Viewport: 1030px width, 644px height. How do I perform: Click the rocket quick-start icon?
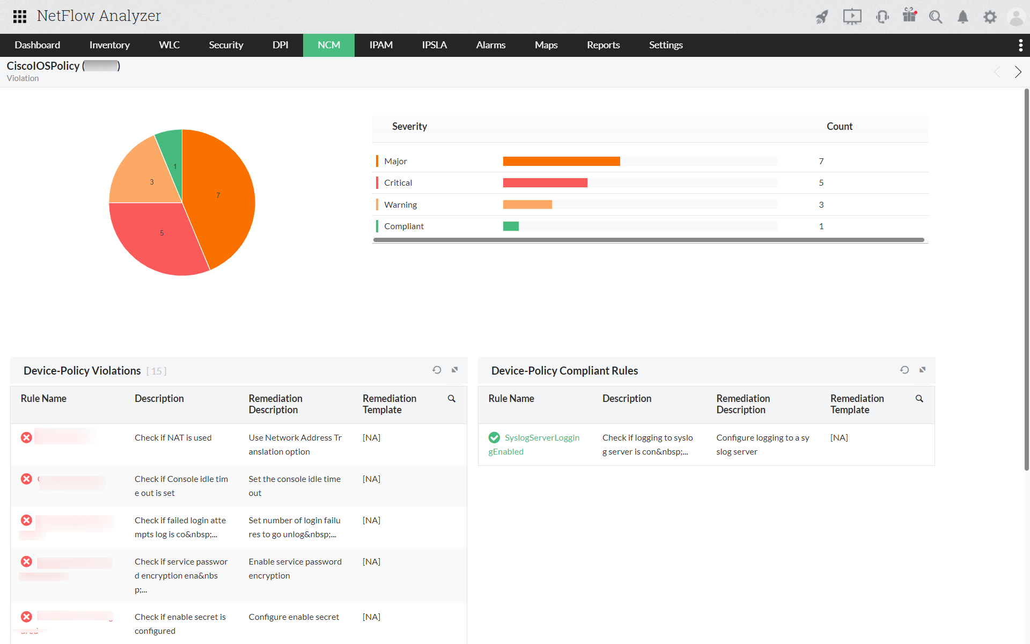coord(822,17)
